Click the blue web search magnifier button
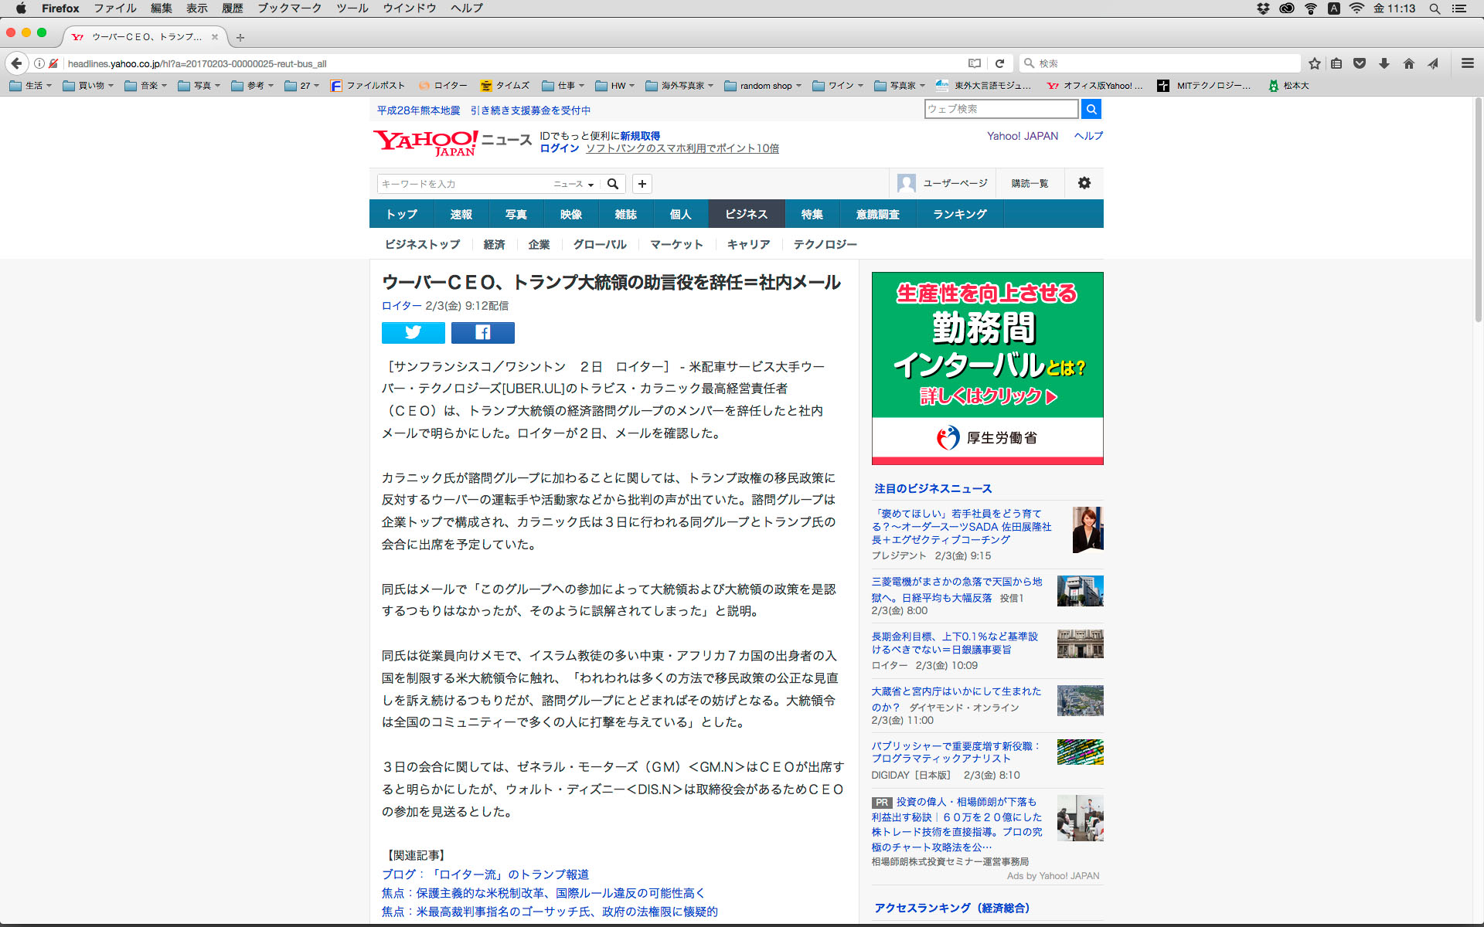Screen dimensions: 1484x927 coord(1091,109)
